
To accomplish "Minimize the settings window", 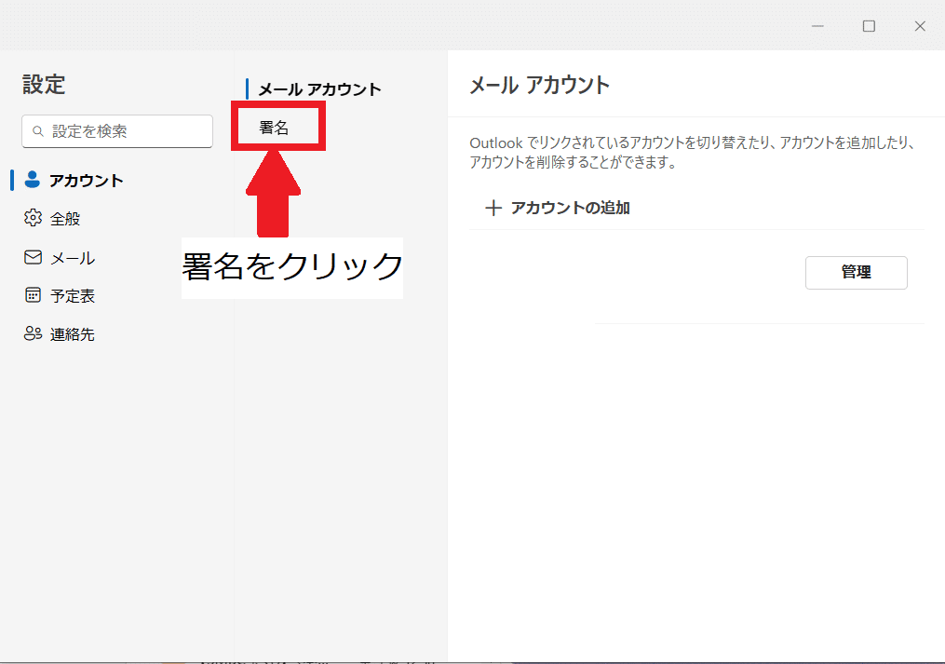I will coord(817,26).
